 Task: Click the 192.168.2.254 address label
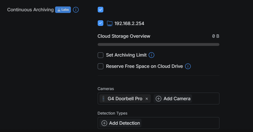[x=129, y=23]
